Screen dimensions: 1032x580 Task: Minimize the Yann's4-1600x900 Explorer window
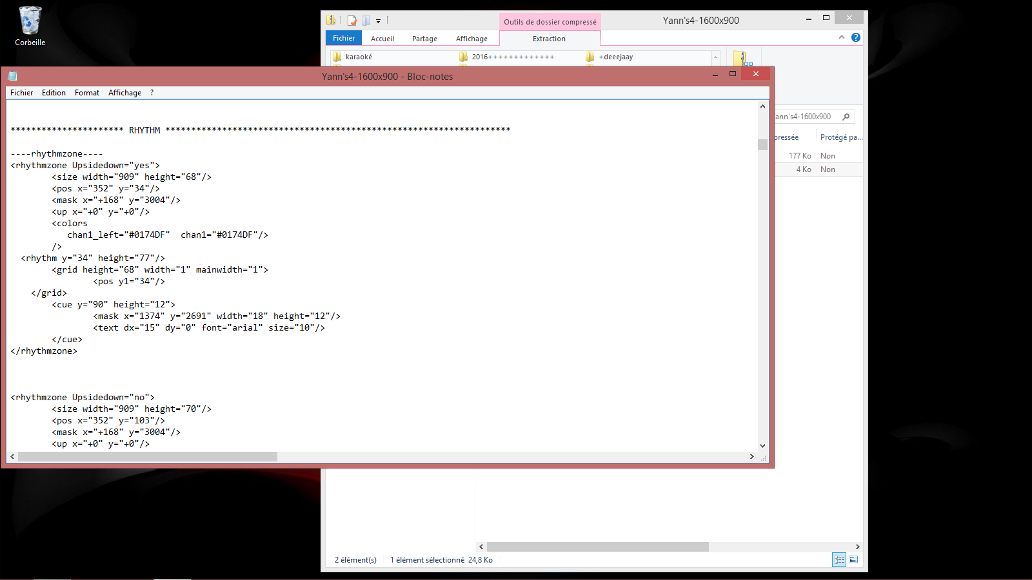pos(808,19)
